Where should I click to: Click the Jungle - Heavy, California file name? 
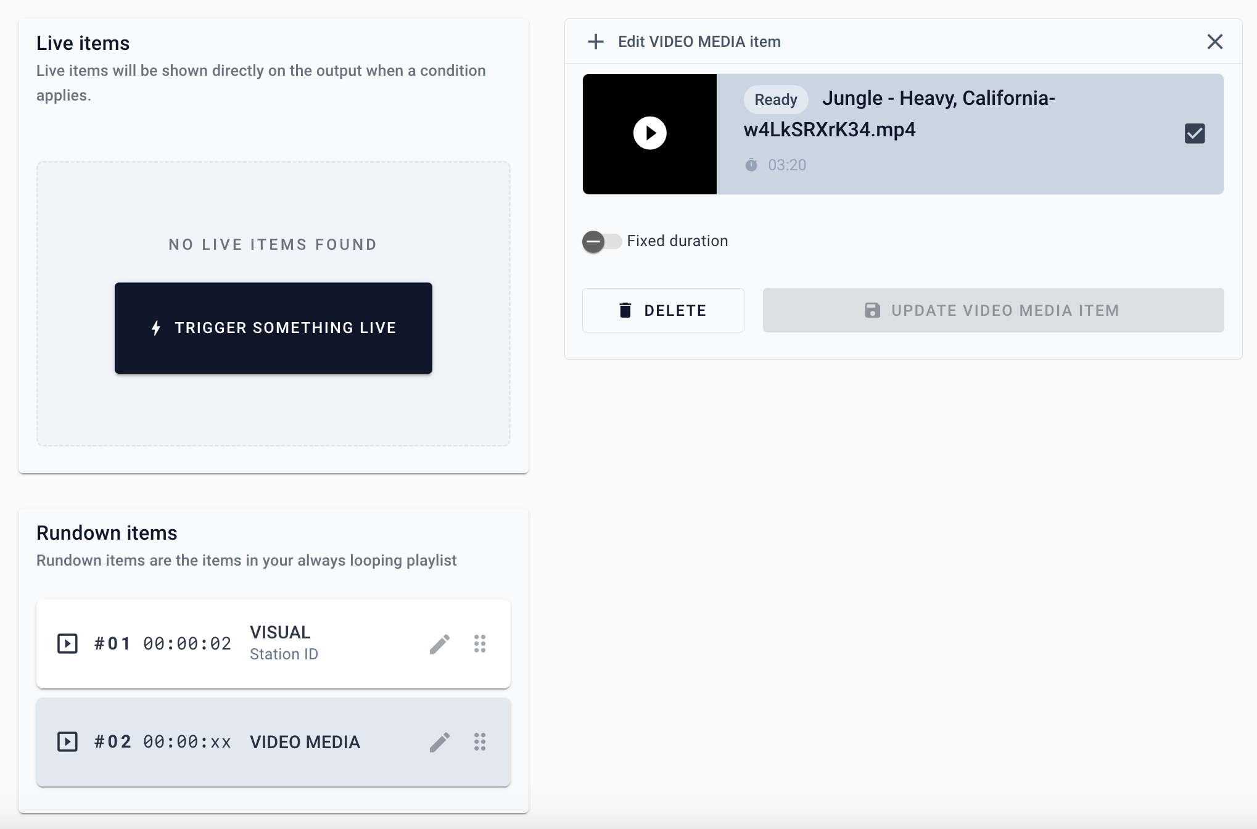pyautogui.click(x=899, y=114)
